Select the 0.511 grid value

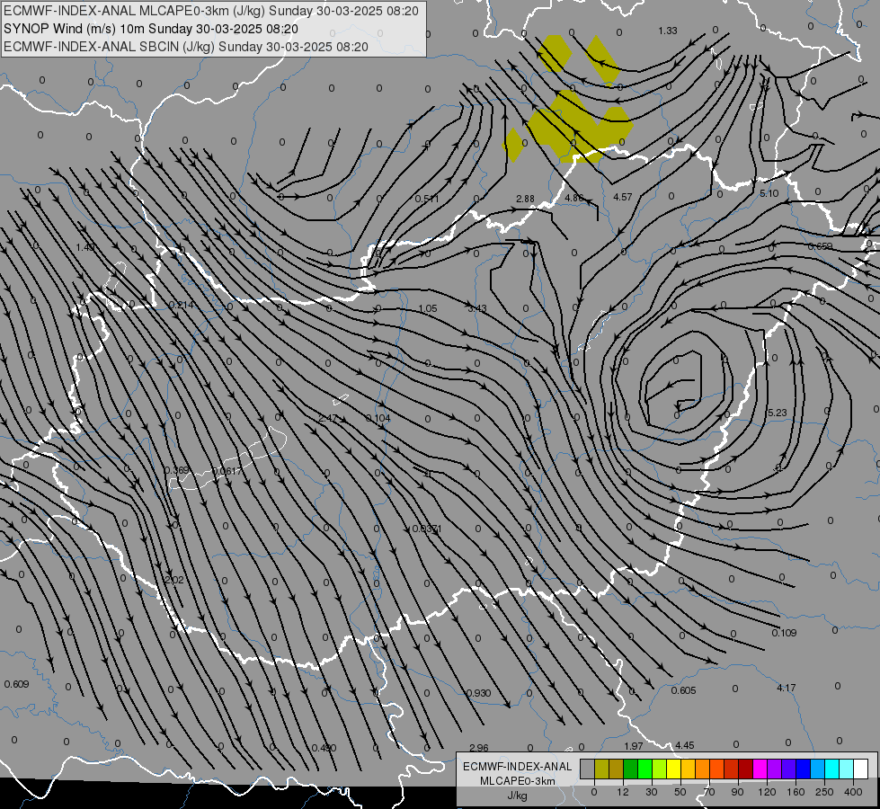pos(427,199)
